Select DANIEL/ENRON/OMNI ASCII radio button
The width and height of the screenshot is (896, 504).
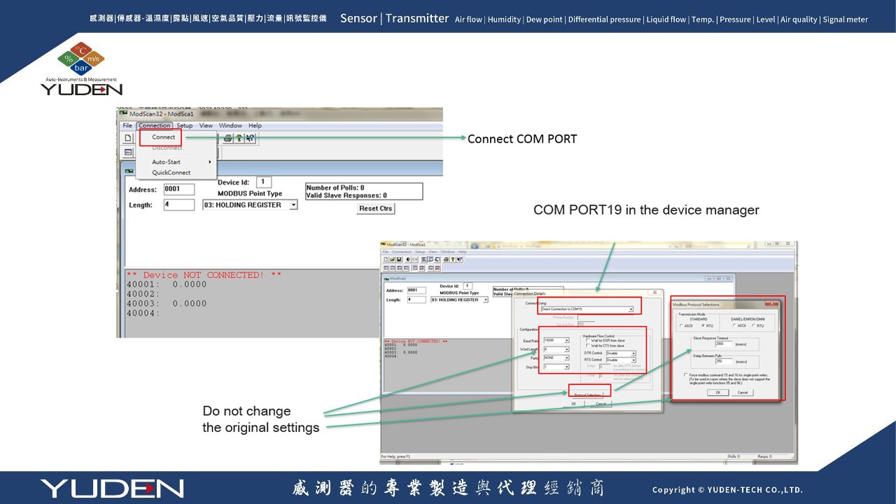[734, 325]
